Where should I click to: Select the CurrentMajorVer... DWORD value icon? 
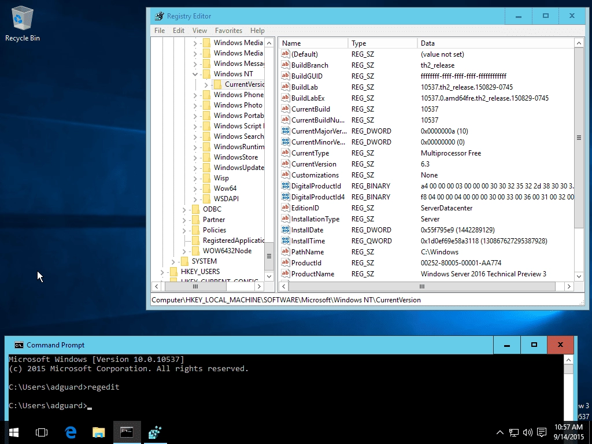286,131
